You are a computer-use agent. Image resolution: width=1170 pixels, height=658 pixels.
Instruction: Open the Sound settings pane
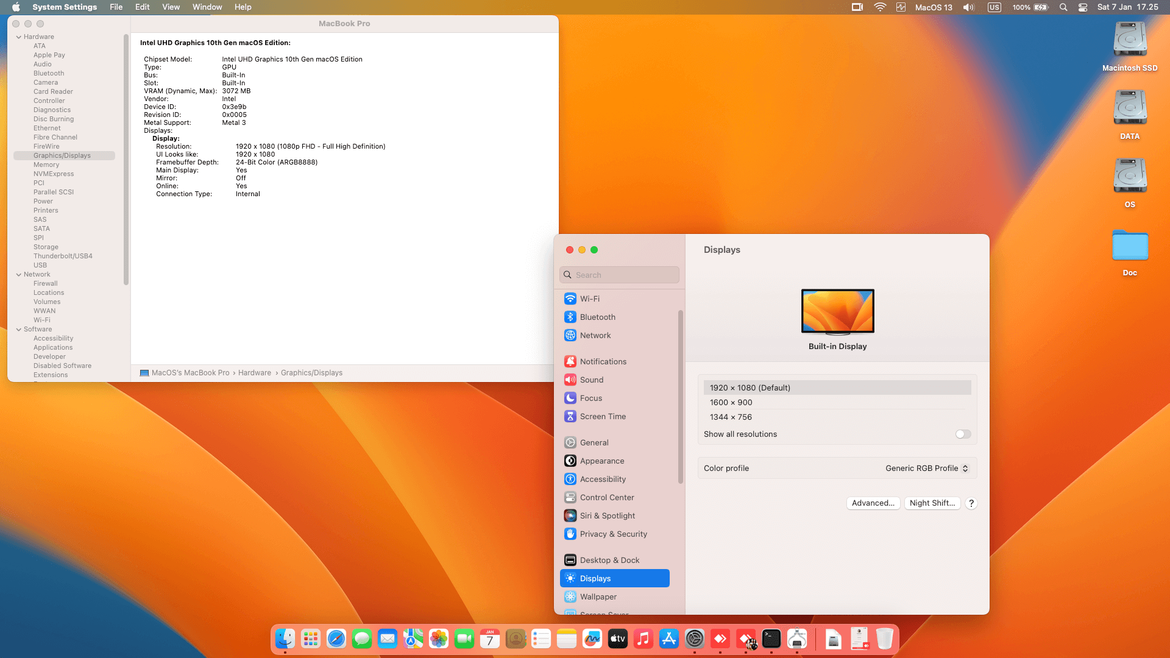pos(591,380)
